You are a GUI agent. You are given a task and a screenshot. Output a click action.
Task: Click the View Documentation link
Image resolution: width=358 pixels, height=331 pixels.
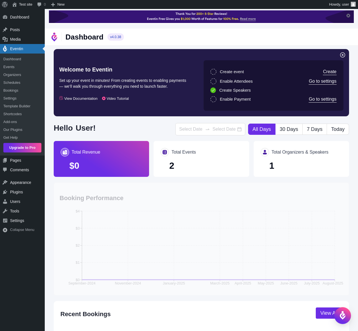78,98
